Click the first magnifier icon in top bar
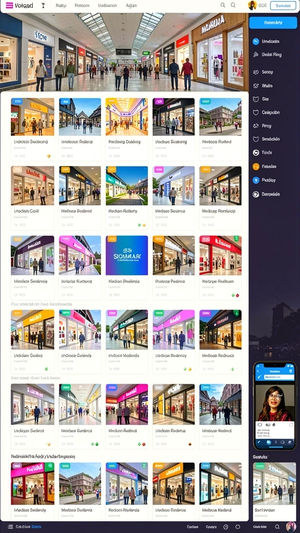The width and height of the screenshot is (300, 533). click(x=223, y=5)
